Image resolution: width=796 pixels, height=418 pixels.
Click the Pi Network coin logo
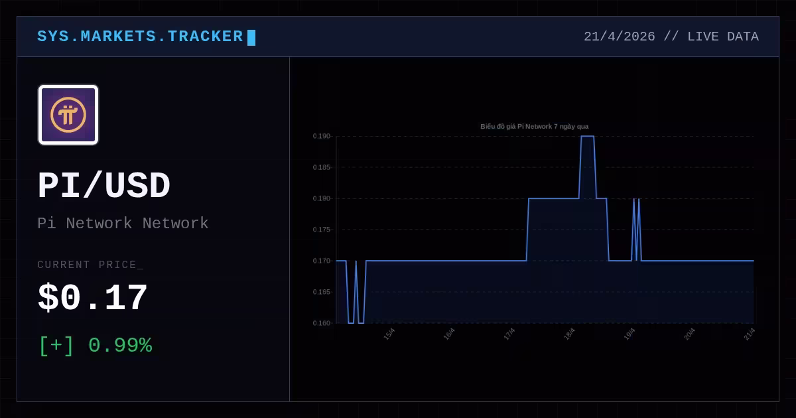tap(68, 115)
